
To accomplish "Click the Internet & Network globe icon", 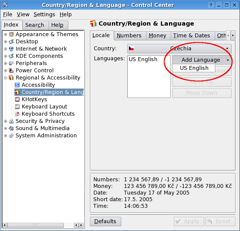I will 11,49.
